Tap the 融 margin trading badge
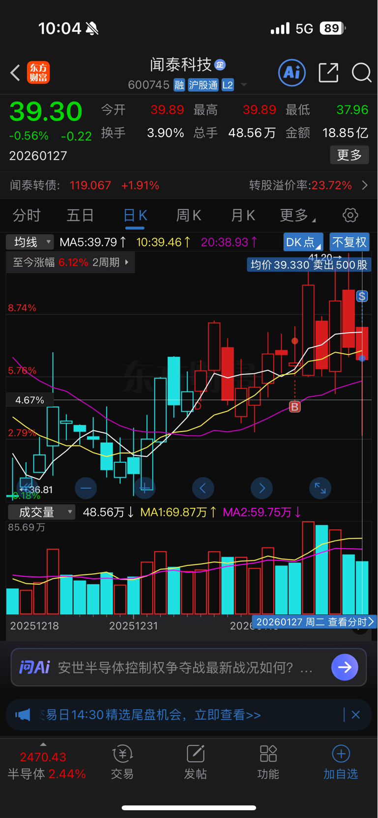Viewport: 378px width, 818px height. click(x=179, y=85)
